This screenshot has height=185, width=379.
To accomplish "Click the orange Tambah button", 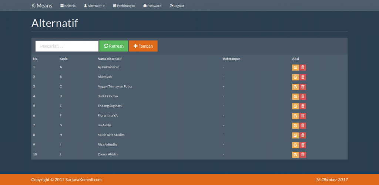I will click(x=143, y=46).
